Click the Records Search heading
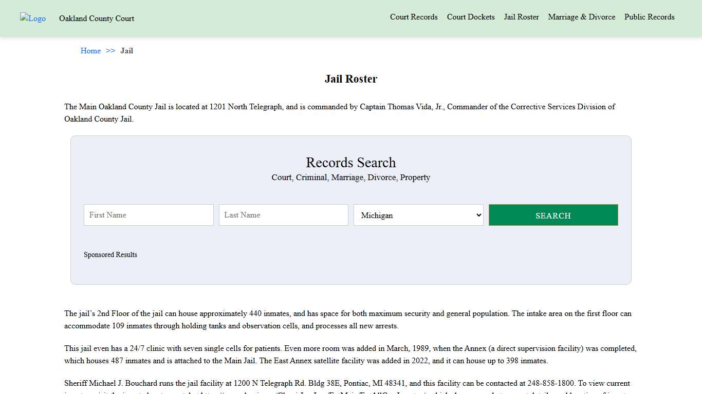Screen dimensions: 702x394 350,163
